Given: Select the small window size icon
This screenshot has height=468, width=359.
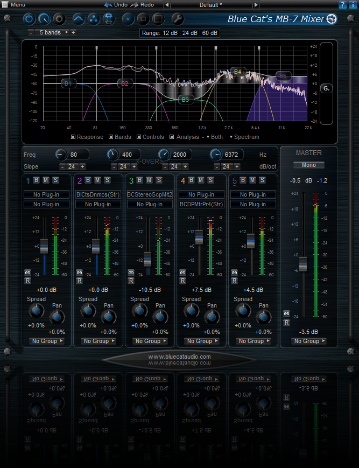Looking at the screenshot, I should tap(128, 19).
